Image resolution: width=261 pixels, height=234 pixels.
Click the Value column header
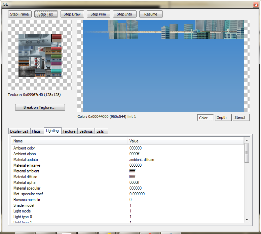[185, 141]
